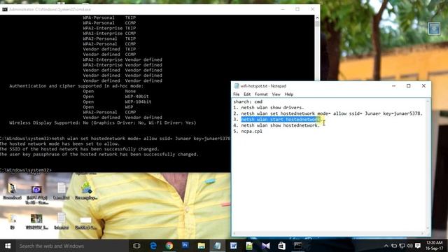Click the 'sharch: cmd' line in Notepad

(x=248, y=101)
